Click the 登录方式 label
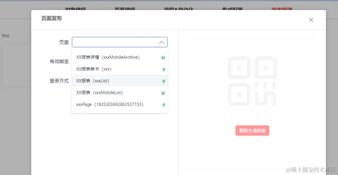The image size is (338, 175). [59, 81]
